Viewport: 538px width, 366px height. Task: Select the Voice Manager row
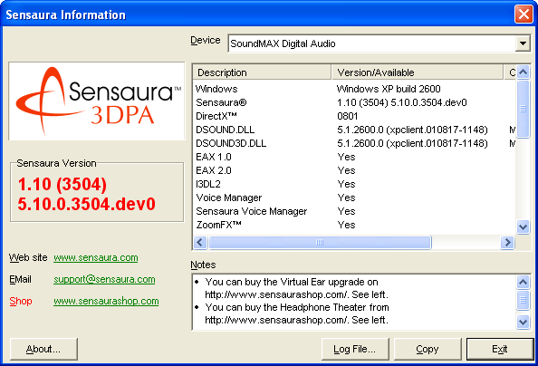354,197
